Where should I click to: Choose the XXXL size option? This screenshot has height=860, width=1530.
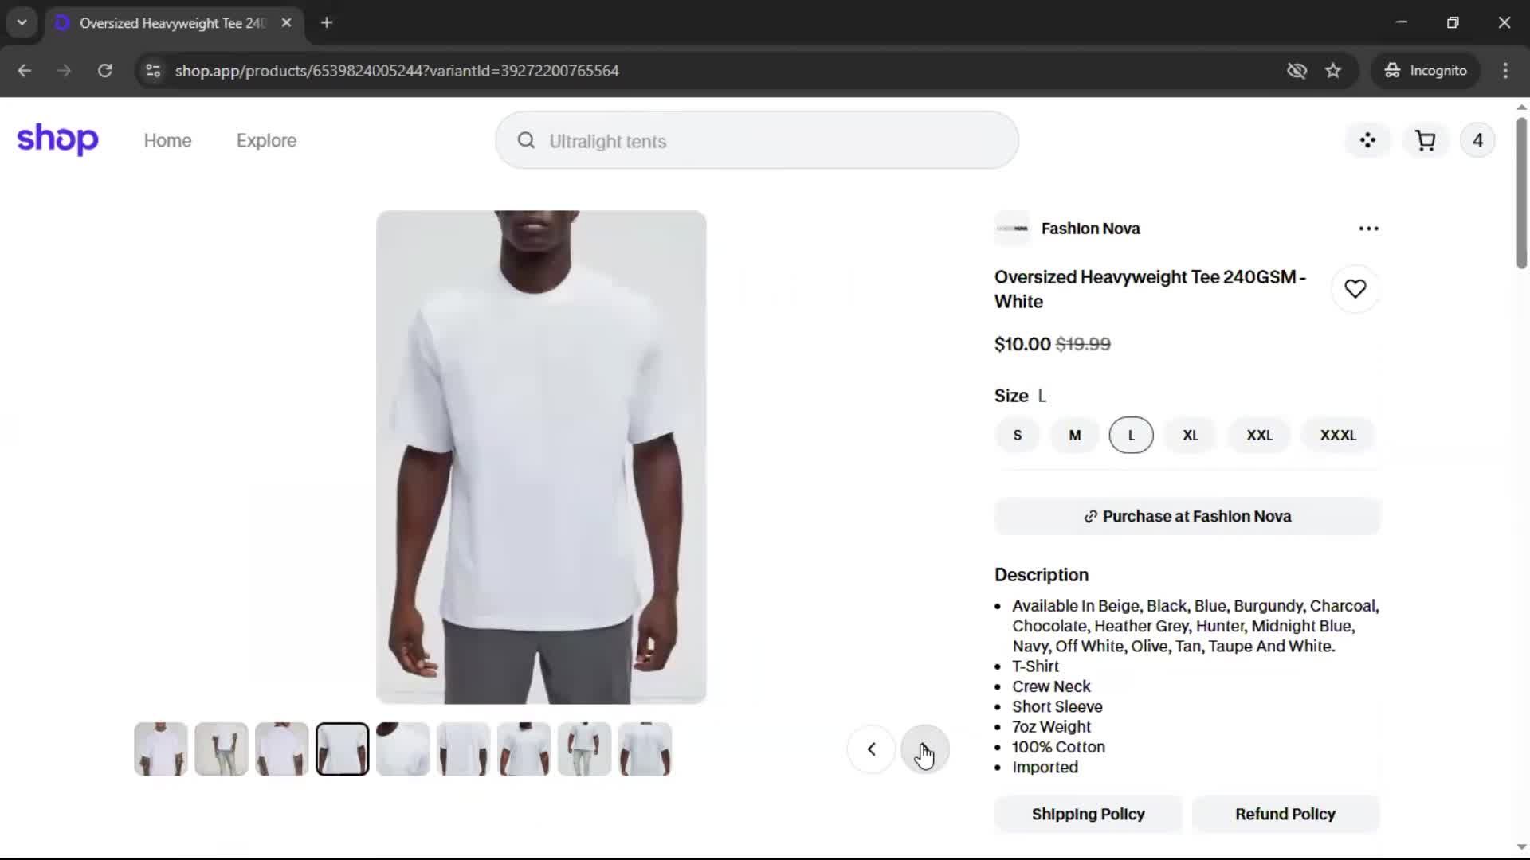coord(1337,436)
